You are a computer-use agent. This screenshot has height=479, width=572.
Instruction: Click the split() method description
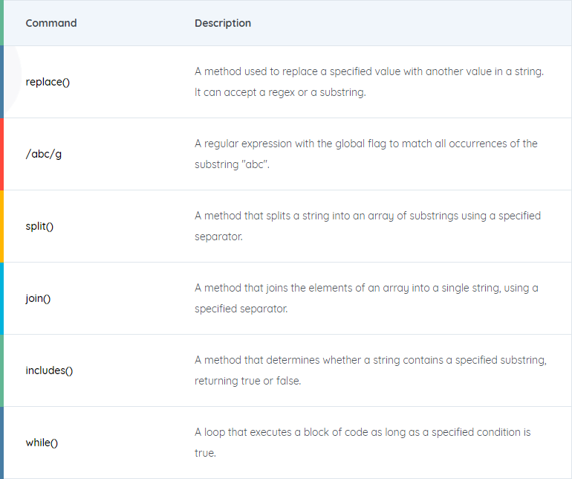pyautogui.click(x=368, y=226)
